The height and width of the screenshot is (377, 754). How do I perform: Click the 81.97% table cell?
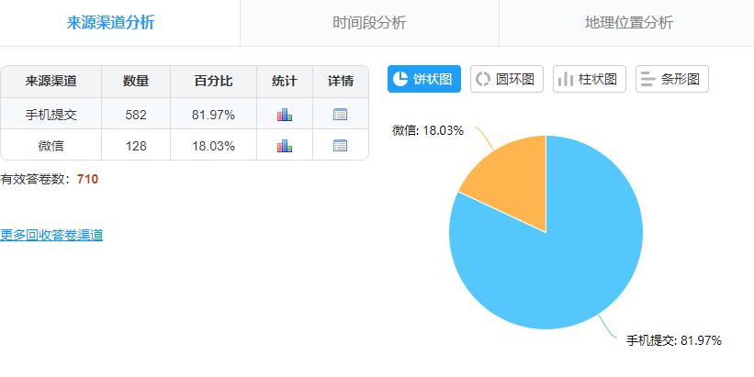(x=213, y=115)
